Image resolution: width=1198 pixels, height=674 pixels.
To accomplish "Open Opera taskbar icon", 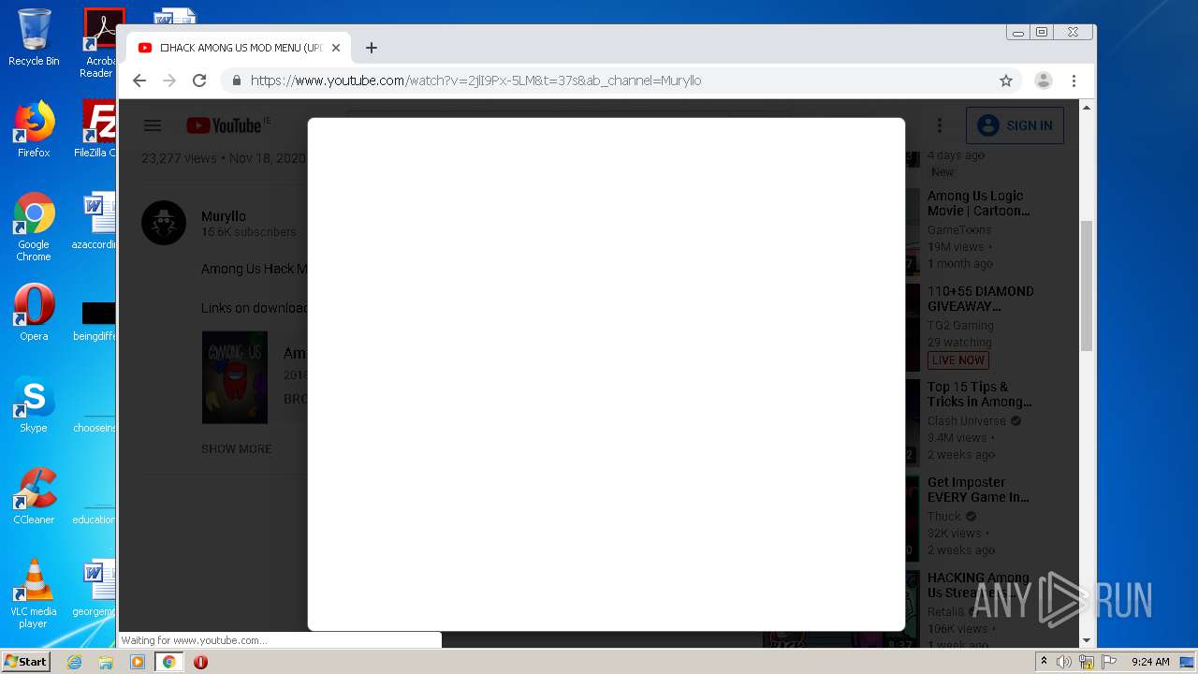I will point(200,662).
